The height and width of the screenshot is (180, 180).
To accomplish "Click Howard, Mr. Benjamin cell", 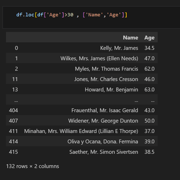I will click(x=111, y=90).
